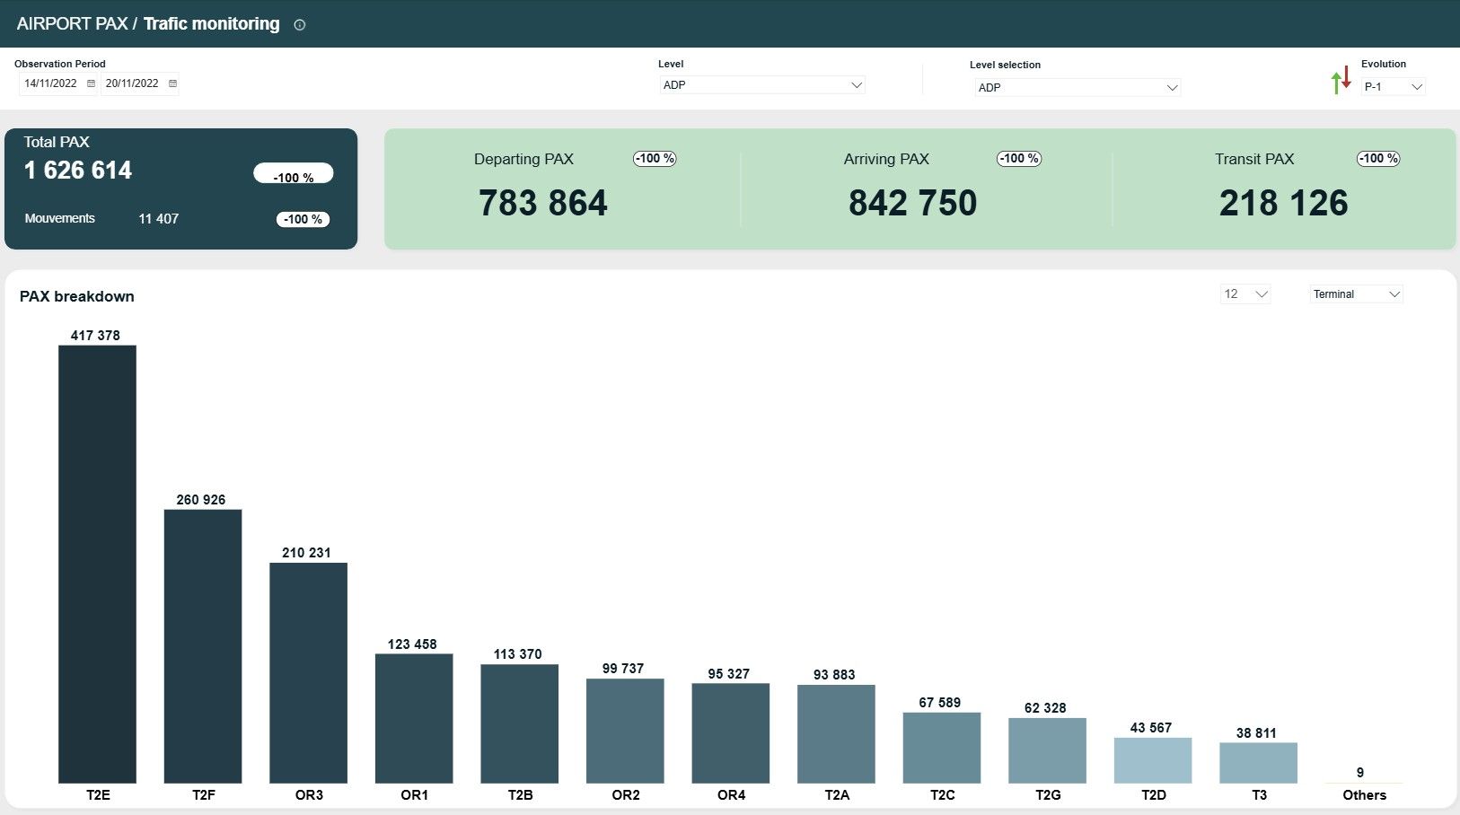Click the 67 589 data label
1460x815 pixels.
pos(940,703)
